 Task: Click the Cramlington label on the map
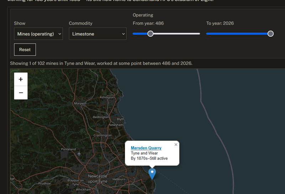click(103, 135)
